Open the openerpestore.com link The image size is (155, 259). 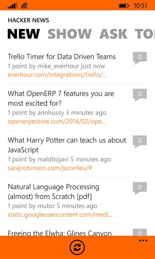(57, 122)
